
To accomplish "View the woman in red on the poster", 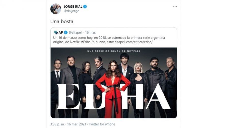I will 113,89.
